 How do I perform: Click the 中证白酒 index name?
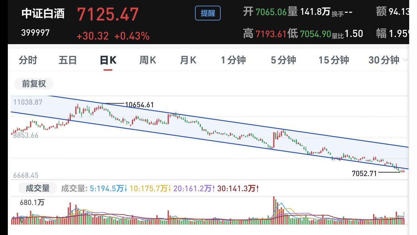43,13
